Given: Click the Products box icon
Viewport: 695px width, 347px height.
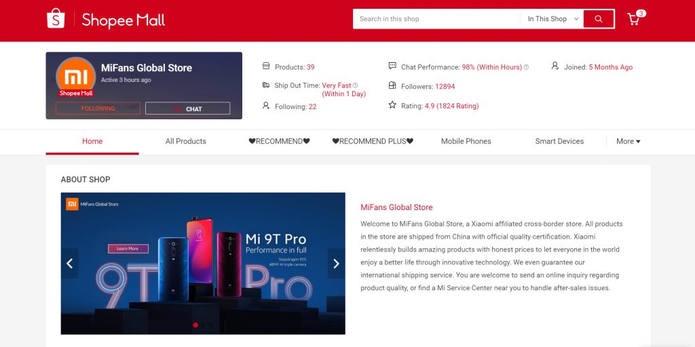Looking at the screenshot, I should 266,66.
